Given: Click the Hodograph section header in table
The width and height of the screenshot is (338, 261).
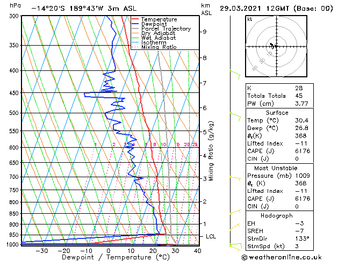Looking at the screenshot, I should click(277, 215).
